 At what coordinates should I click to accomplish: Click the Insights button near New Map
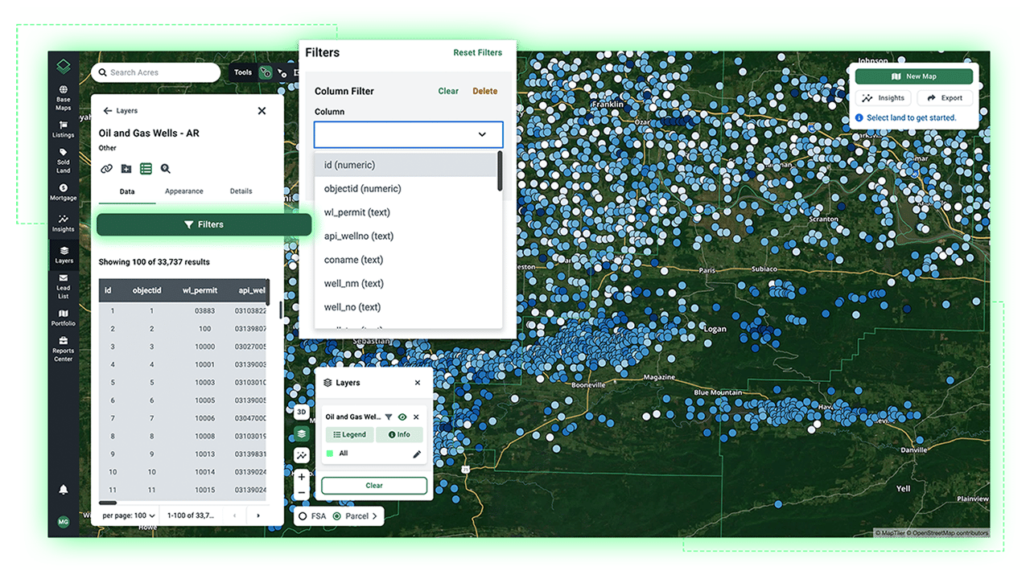point(883,98)
